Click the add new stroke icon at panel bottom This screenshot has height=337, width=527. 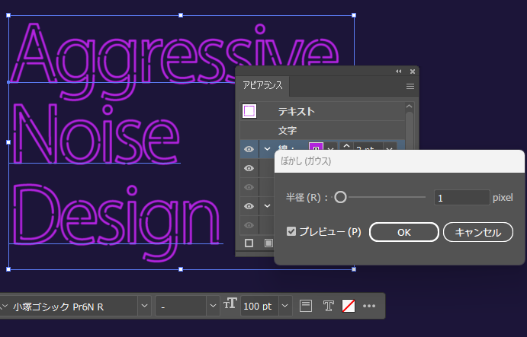[249, 243]
